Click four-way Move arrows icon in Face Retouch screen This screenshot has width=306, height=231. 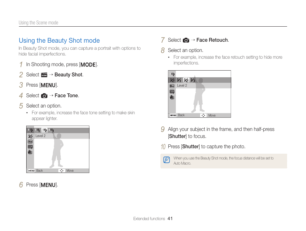click(x=203, y=116)
